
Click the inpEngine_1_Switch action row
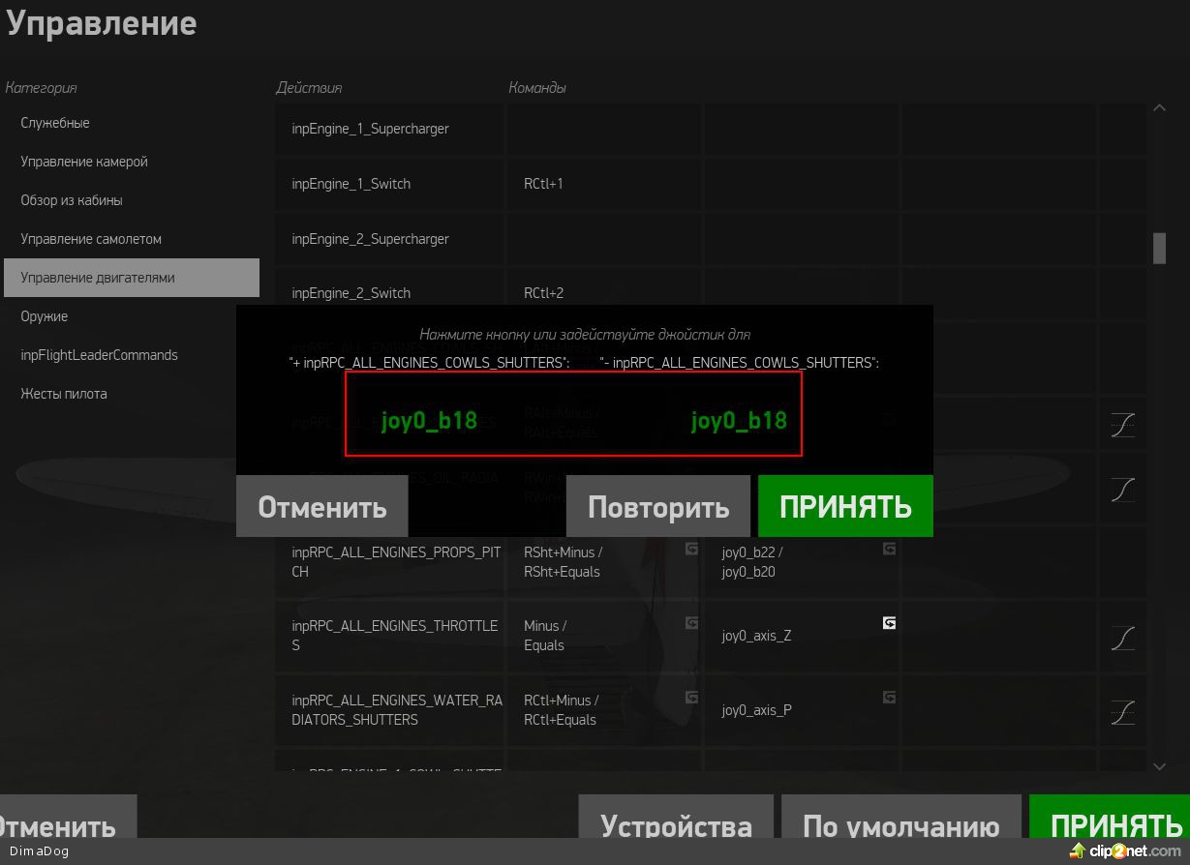pyautogui.click(x=388, y=184)
